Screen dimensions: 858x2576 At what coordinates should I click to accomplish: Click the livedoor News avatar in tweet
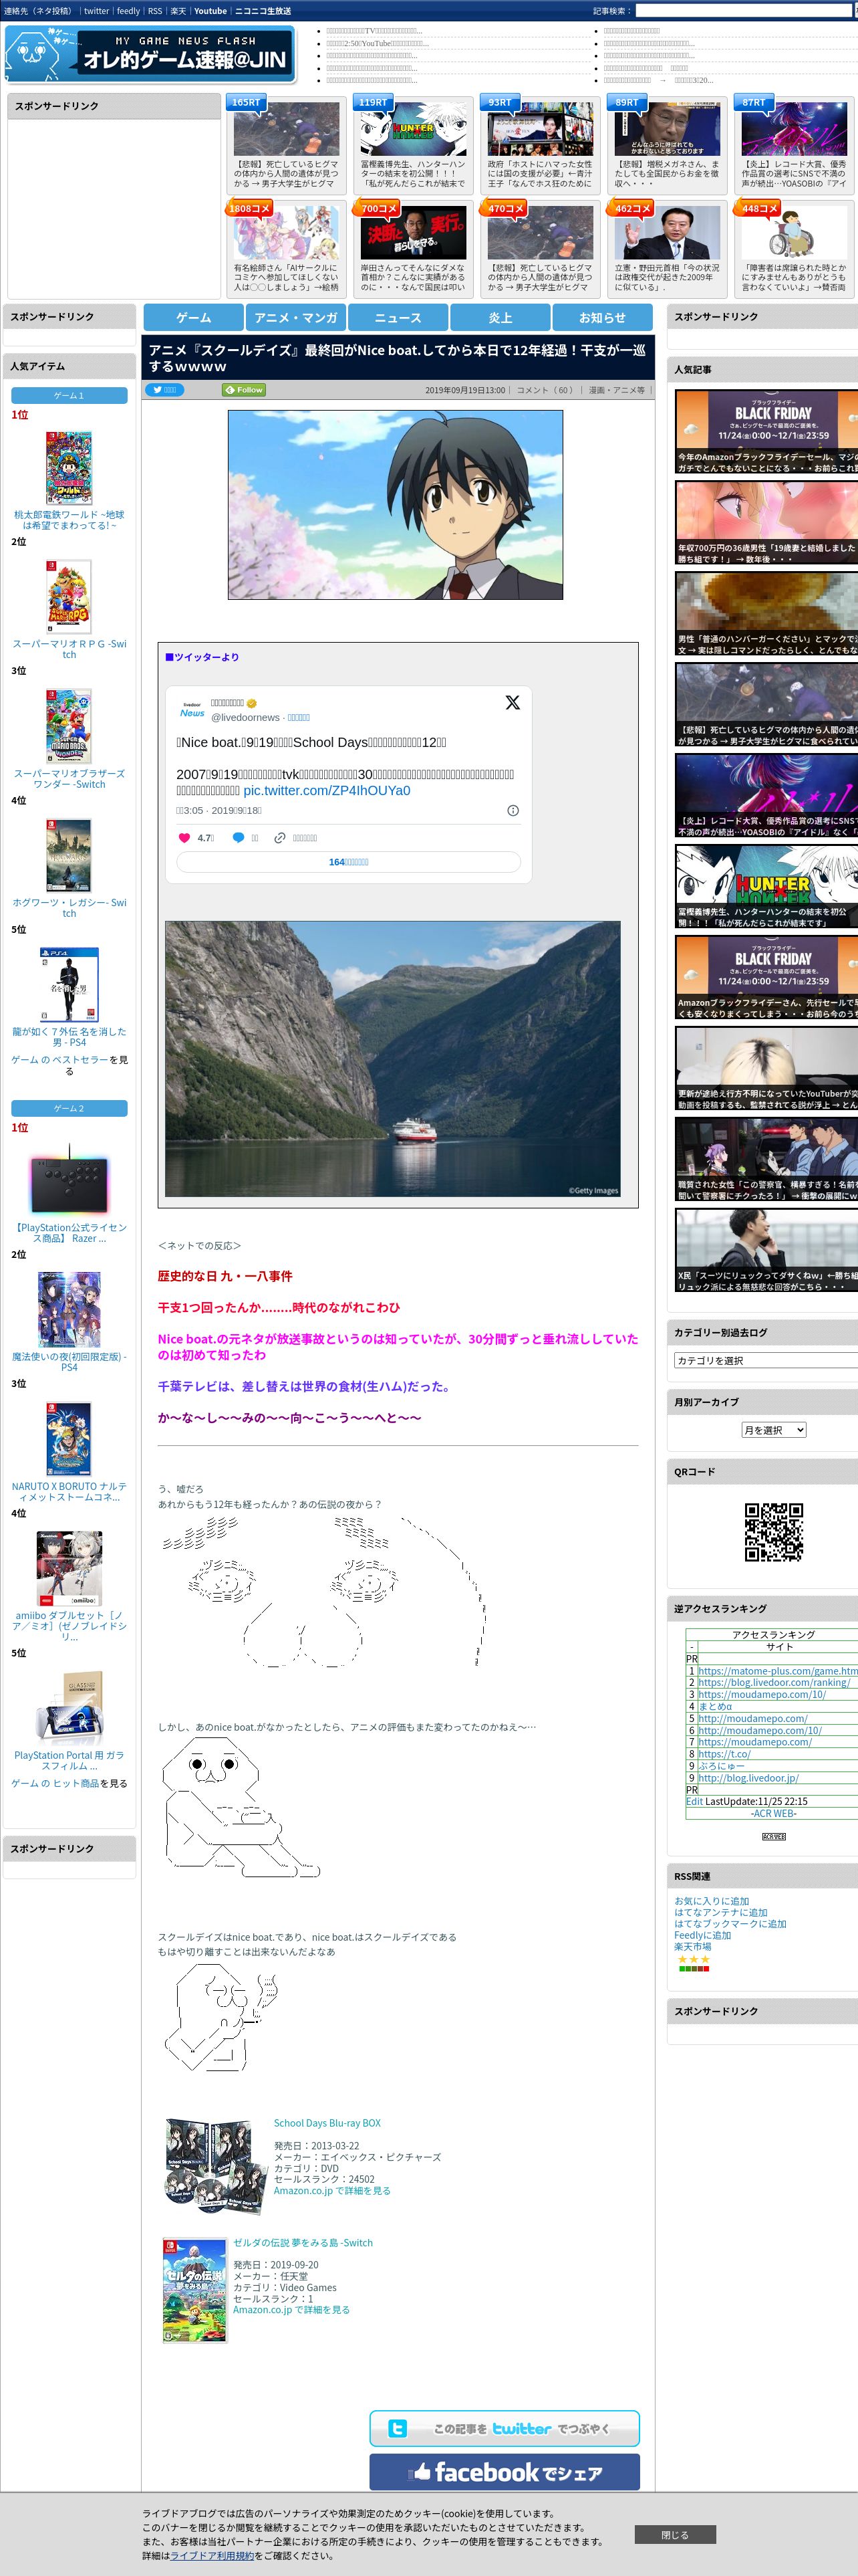pyautogui.click(x=192, y=710)
